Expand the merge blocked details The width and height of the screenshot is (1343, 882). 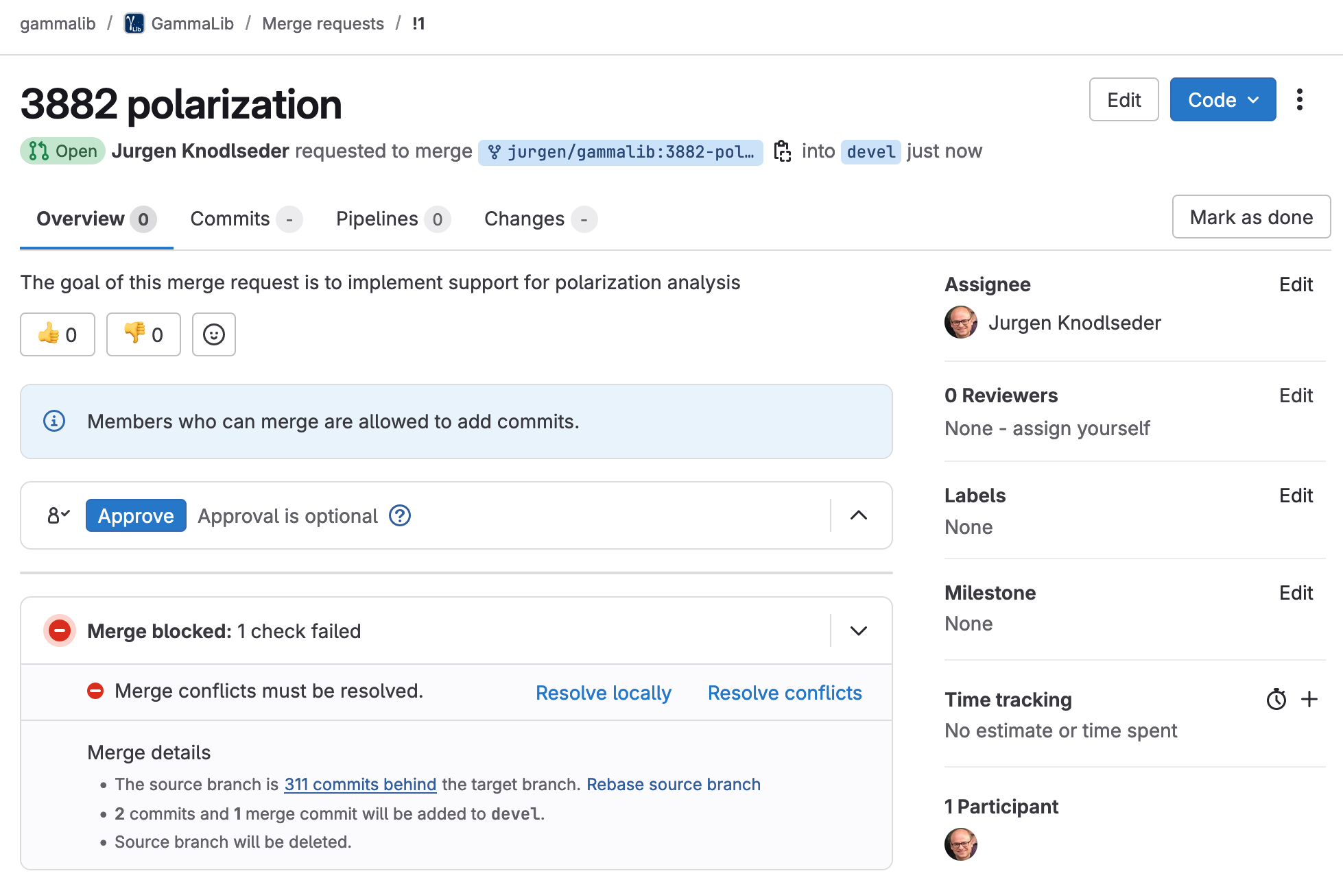(x=857, y=630)
